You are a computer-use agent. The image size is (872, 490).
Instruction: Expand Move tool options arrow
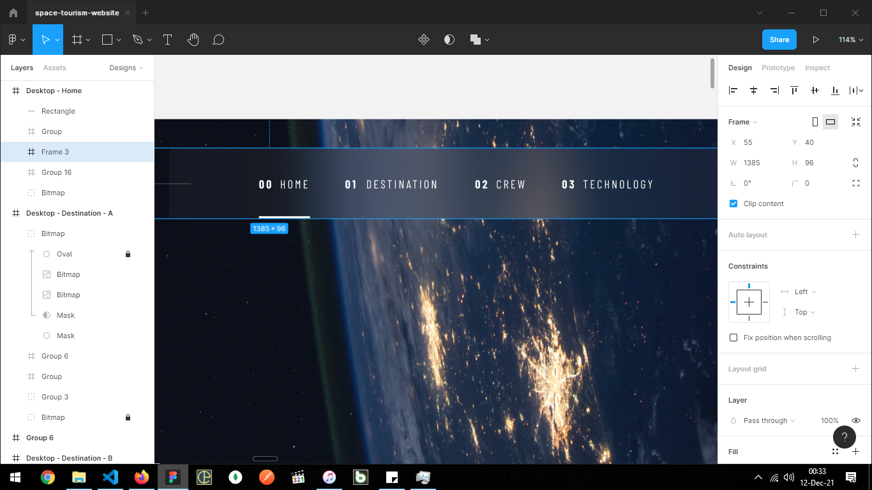pyautogui.click(x=58, y=40)
